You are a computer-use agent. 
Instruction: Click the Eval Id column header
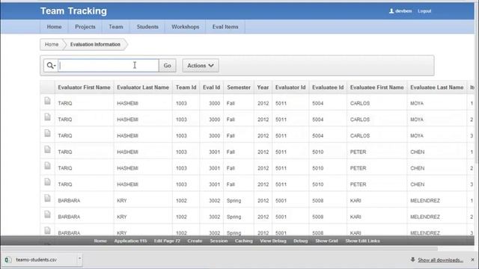pyautogui.click(x=211, y=87)
